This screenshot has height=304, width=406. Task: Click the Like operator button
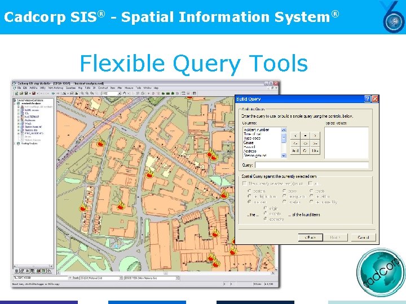[x=315, y=151]
